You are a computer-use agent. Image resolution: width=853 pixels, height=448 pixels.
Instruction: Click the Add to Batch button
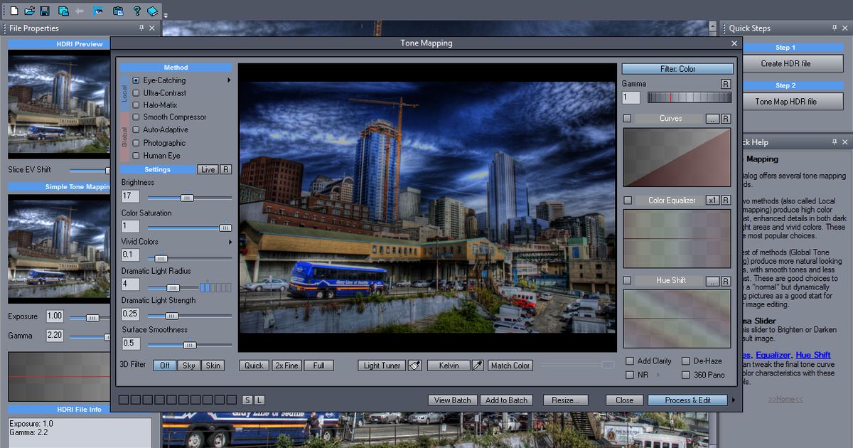coord(506,400)
